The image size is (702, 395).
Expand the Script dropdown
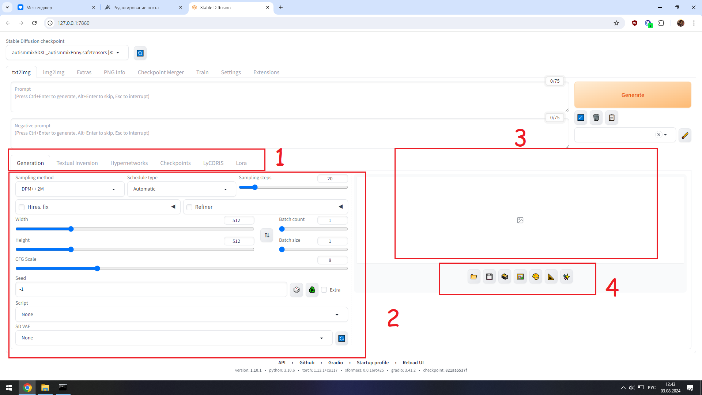[x=181, y=315]
